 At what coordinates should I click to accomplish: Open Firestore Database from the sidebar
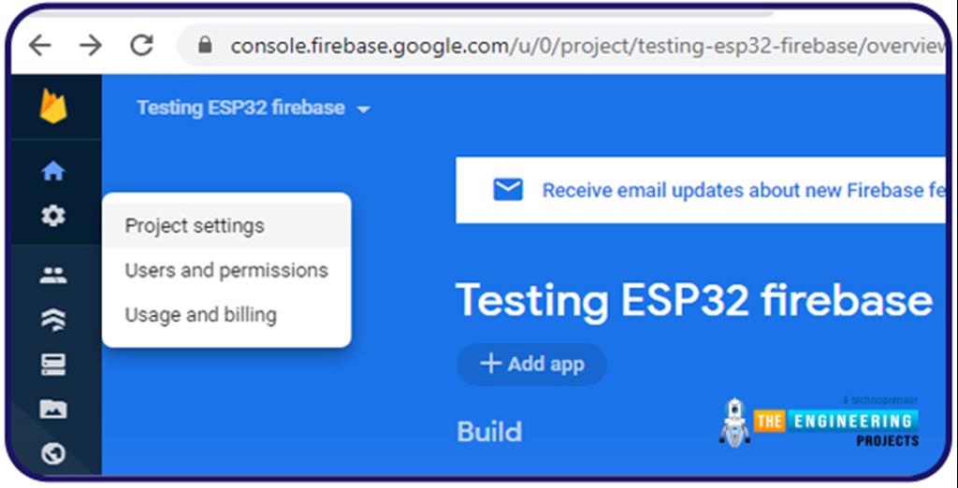click(x=53, y=320)
